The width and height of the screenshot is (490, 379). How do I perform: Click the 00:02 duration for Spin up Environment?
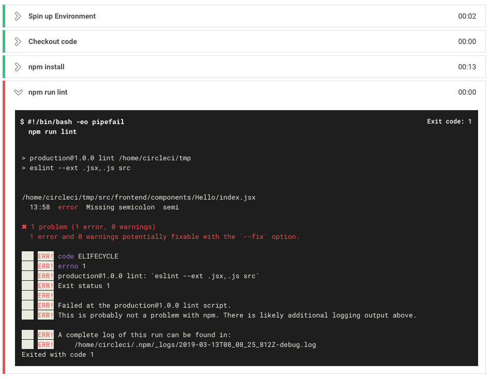pyautogui.click(x=467, y=16)
